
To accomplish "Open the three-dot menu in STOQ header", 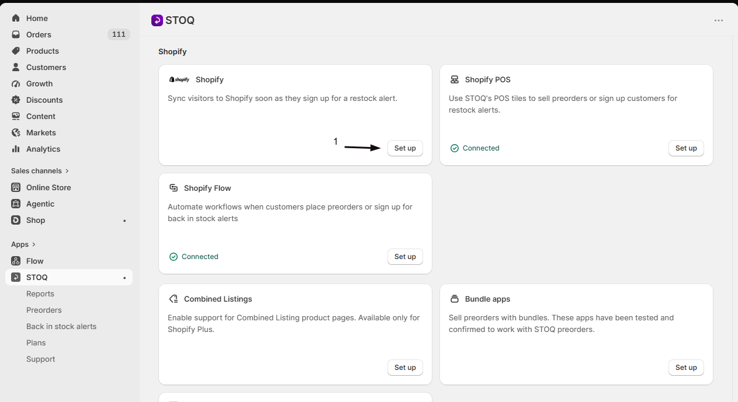I will pyautogui.click(x=719, y=20).
